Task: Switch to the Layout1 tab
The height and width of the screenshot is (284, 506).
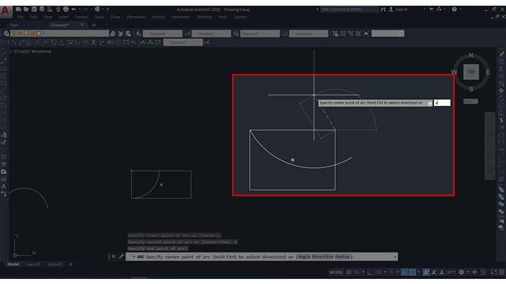Action: (x=34, y=264)
